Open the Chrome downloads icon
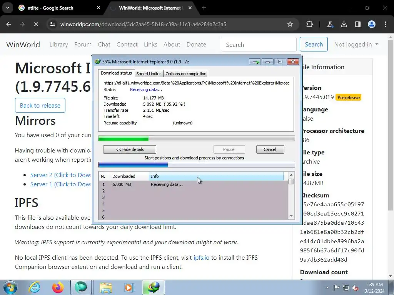This screenshot has height=295, width=394. (344, 24)
